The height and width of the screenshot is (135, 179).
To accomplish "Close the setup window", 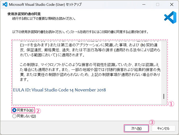I will 172,5.
